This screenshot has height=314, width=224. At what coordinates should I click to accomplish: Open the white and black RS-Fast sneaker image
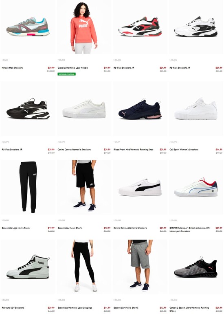click(x=196, y=27)
